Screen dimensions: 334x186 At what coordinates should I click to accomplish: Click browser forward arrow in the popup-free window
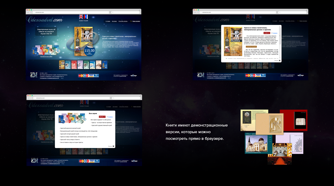(x=30, y=12)
